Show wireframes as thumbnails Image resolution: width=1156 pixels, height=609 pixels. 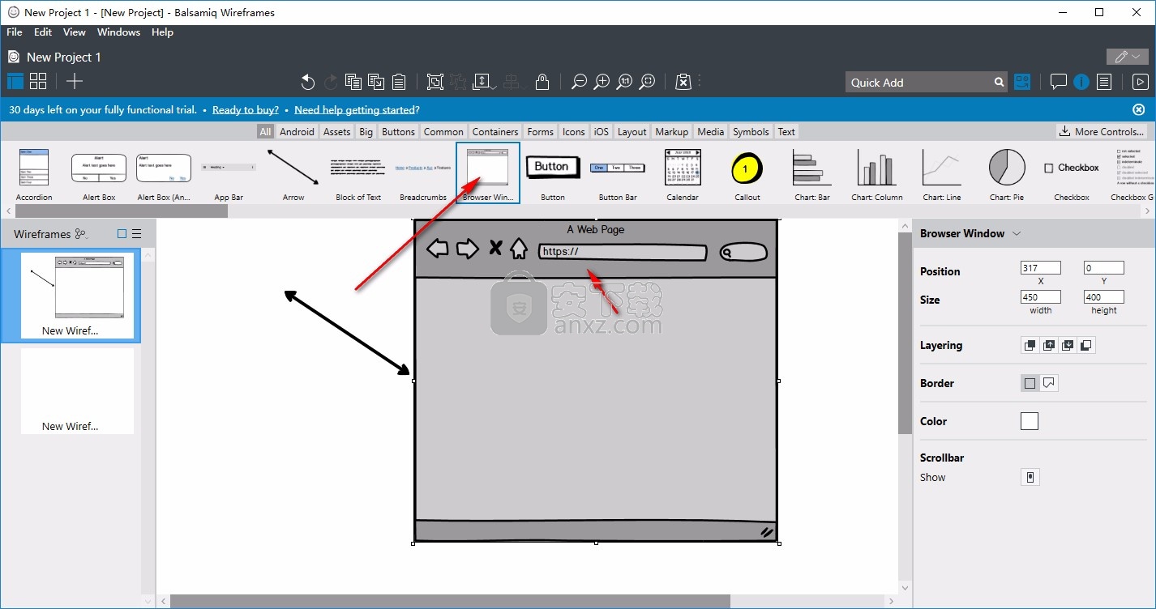122,234
